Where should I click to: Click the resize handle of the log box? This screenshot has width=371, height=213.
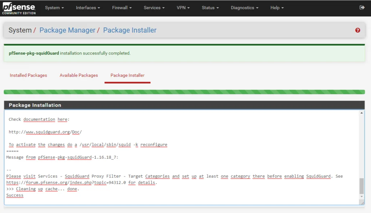click(x=362, y=203)
